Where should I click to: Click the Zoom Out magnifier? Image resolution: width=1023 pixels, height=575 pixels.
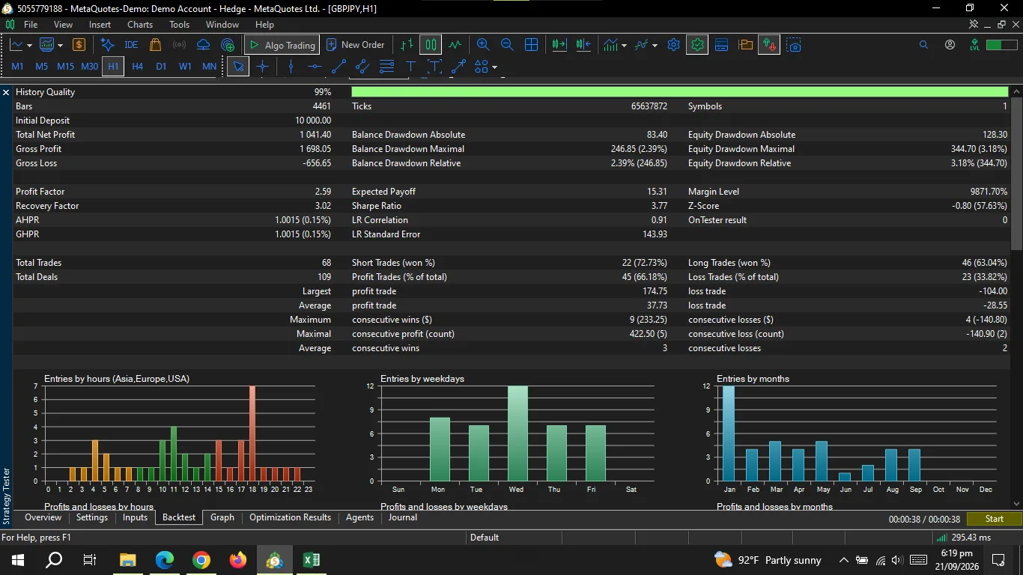[x=507, y=45]
